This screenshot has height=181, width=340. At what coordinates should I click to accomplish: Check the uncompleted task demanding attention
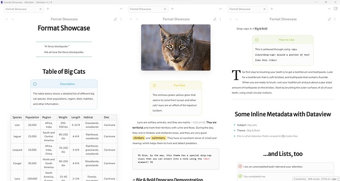(240, 167)
